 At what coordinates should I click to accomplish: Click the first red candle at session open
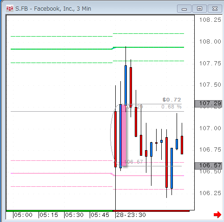coord(115,139)
